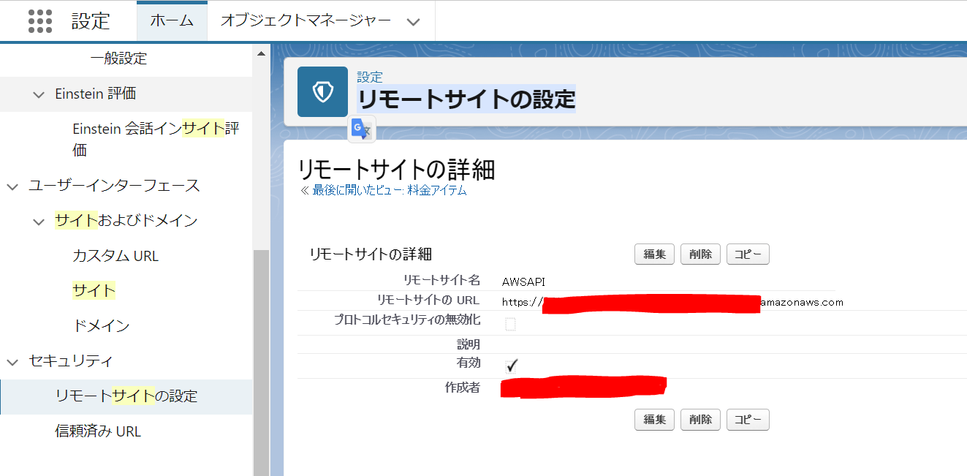Open the オブジェクトマネージャー tab dropdown chevron
967x476 pixels.
point(413,21)
